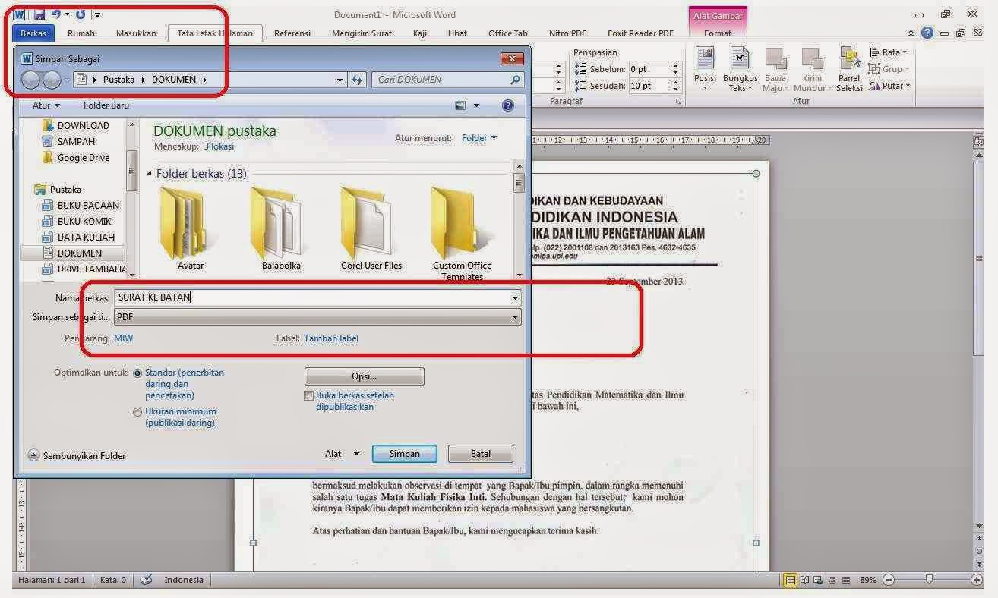This screenshot has height=598, width=998.
Task: Expand the Simpan sebagai tipe PDF dropdown
Action: point(516,317)
